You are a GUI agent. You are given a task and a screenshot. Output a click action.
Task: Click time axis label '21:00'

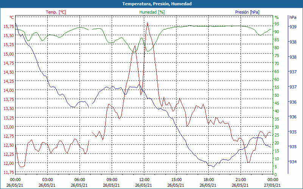[241, 180]
